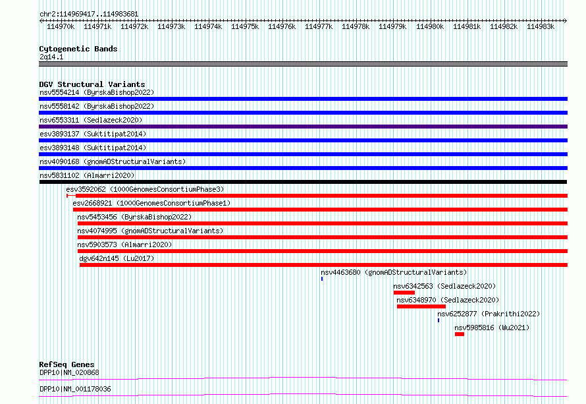This screenshot has width=586, height=404.
Task: Click nsv5903573 (Almarri2020) label
Action: pyautogui.click(x=124, y=245)
